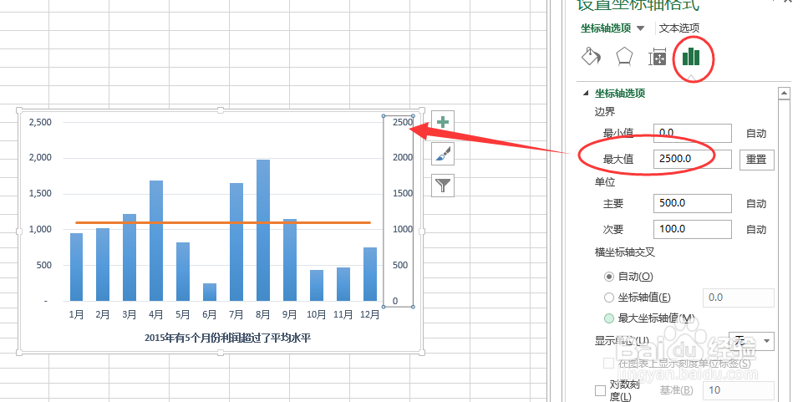
Task: Click 重置 button beside 最大值
Action: point(756,160)
